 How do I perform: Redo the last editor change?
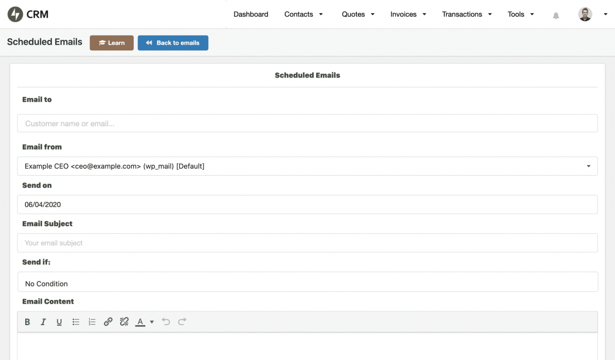[x=182, y=322]
